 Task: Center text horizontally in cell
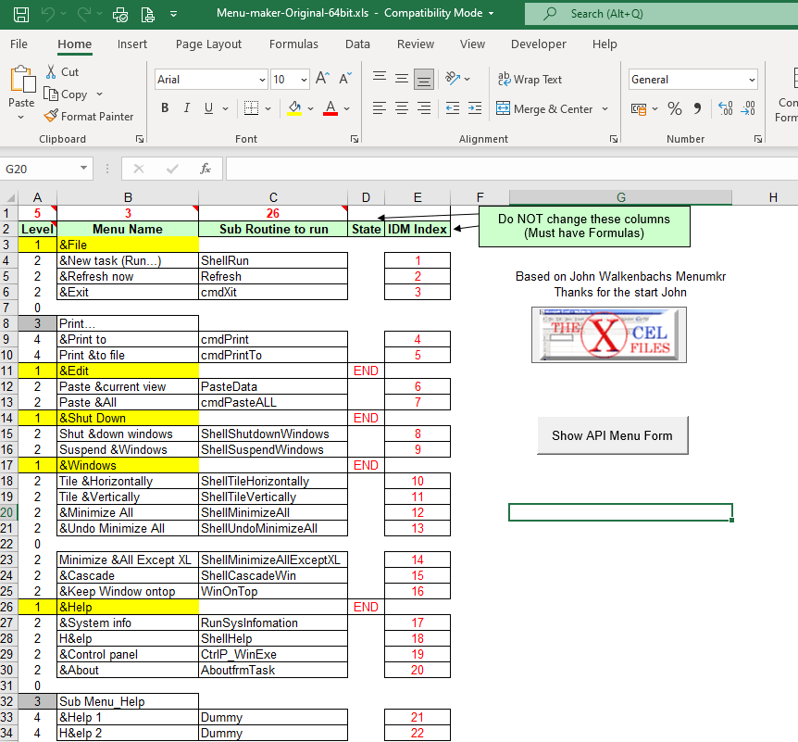coord(402,108)
